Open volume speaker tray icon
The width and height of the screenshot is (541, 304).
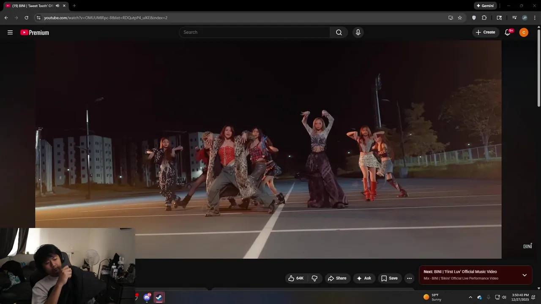point(504,297)
